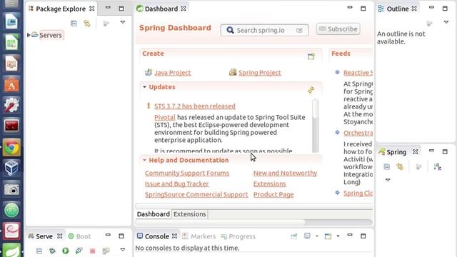Open New and Noteworthy link

(285, 173)
